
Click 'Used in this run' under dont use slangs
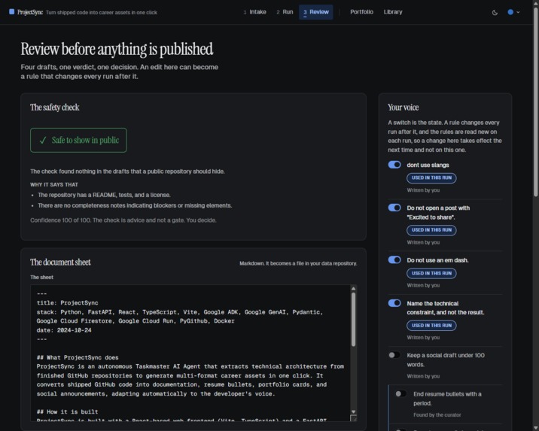(431, 178)
